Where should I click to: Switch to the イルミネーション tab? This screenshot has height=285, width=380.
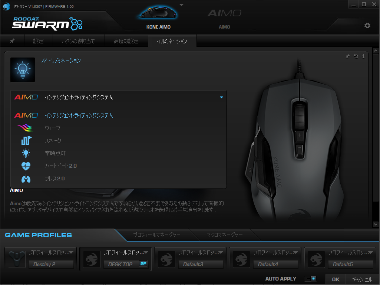tap(172, 41)
